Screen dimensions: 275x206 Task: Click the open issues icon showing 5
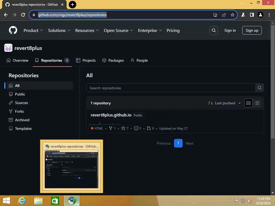136,128
